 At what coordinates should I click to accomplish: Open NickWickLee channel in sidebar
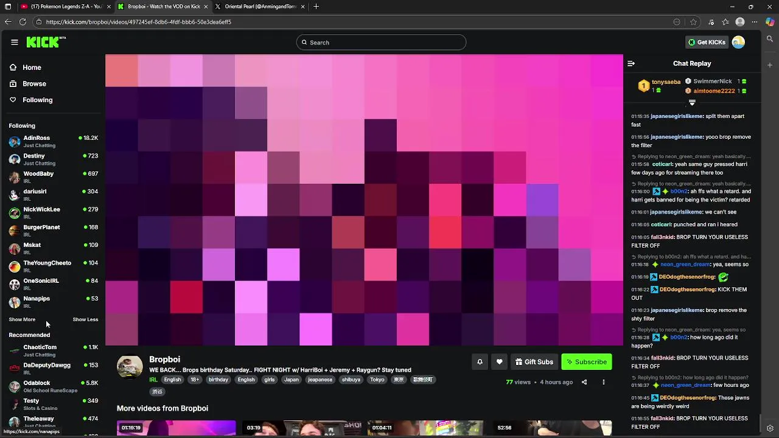pos(54,212)
